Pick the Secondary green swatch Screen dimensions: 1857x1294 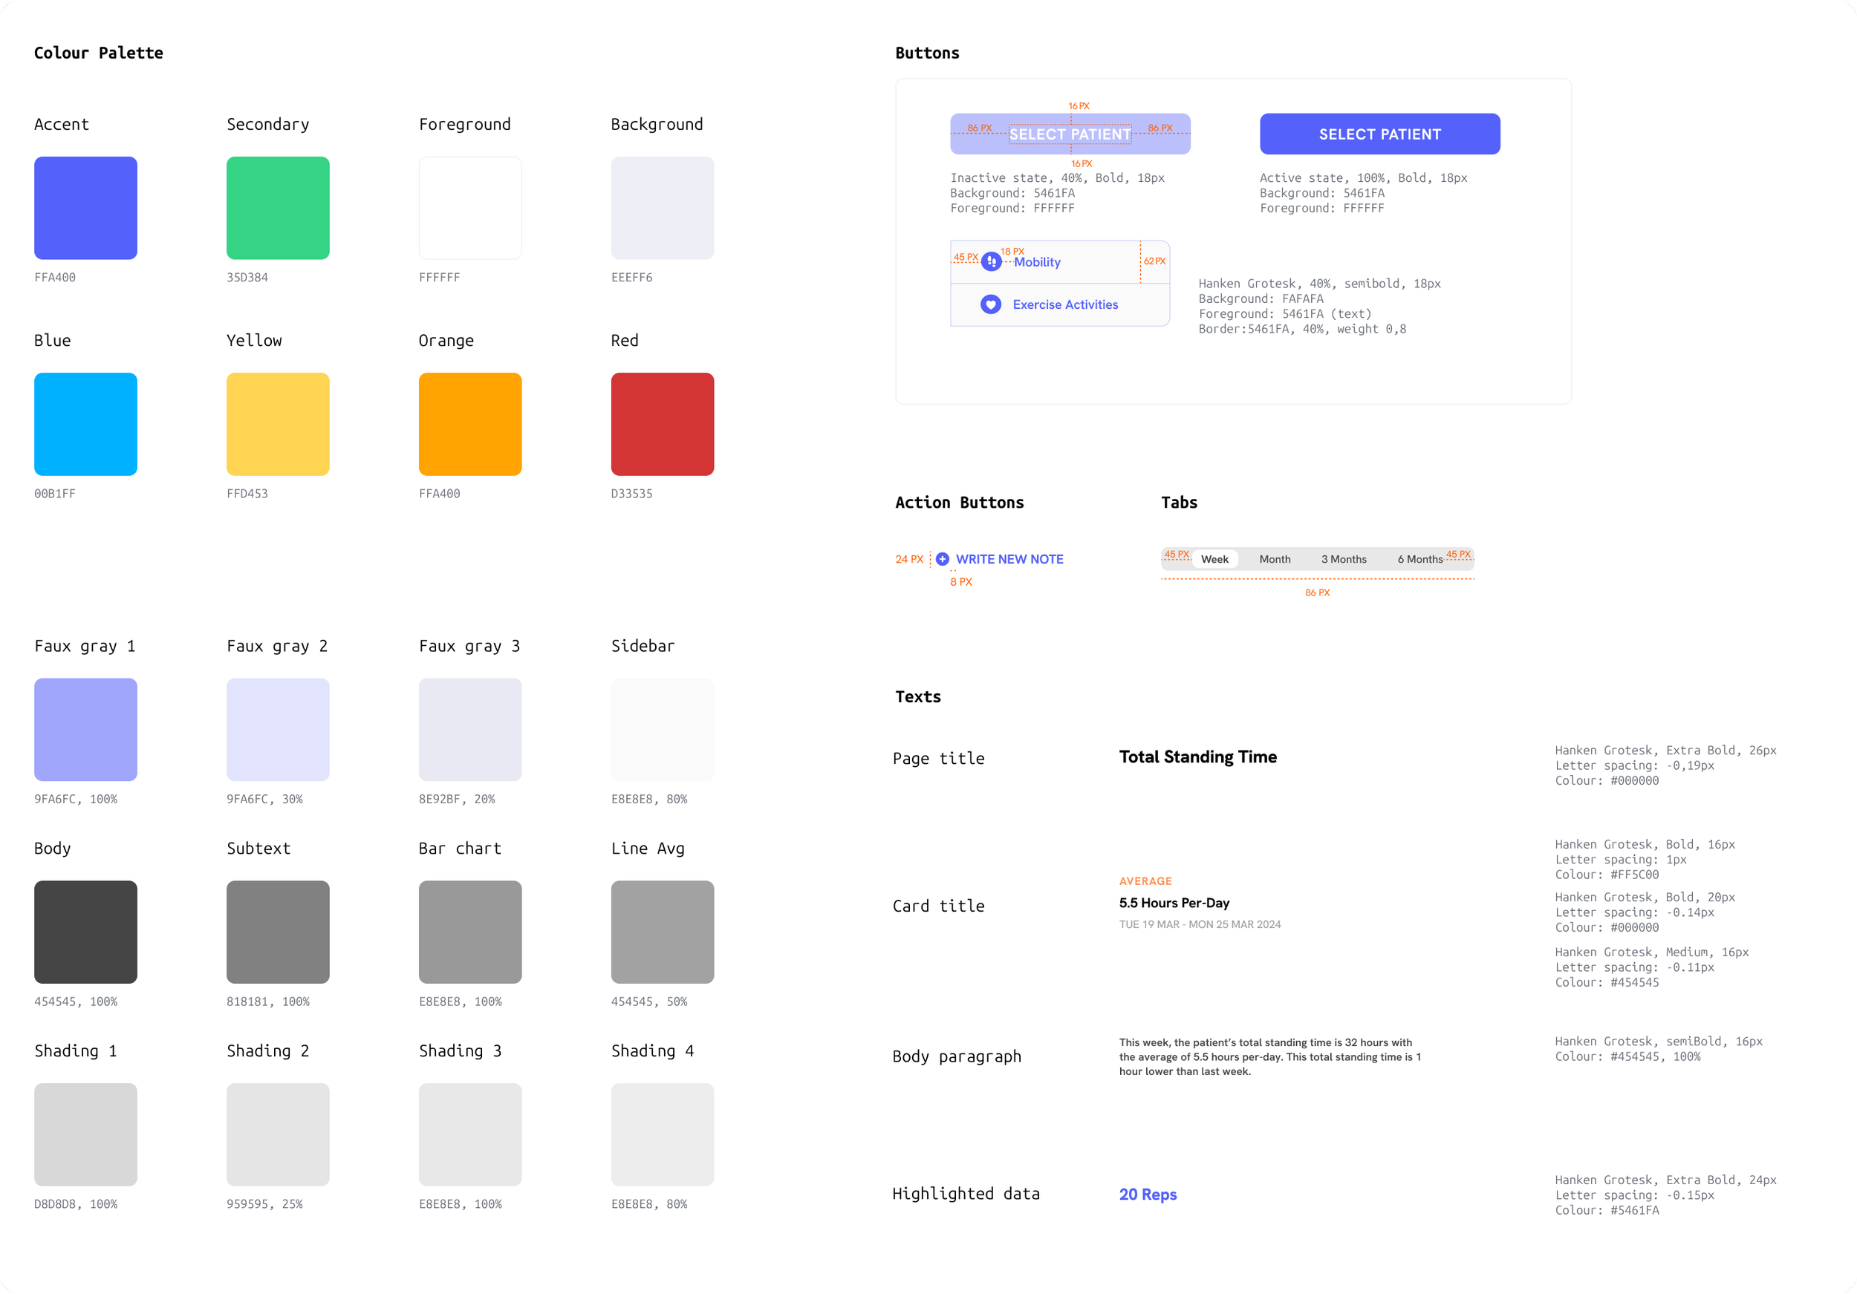[x=277, y=208]
